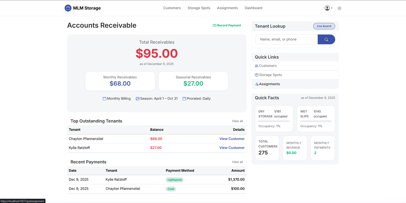Image resolution: width=406 pixels, height=203 pixels.
Task: Open Assignments quick link
Action: 295,84
